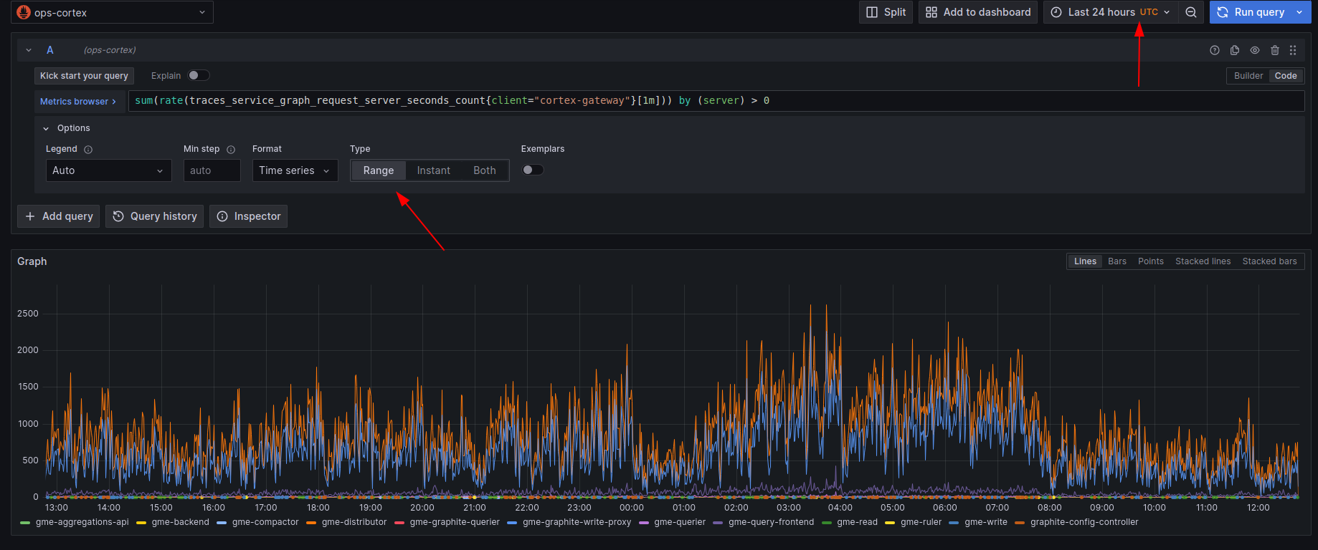Switch to the Builder editor mode

(1248, 76)
